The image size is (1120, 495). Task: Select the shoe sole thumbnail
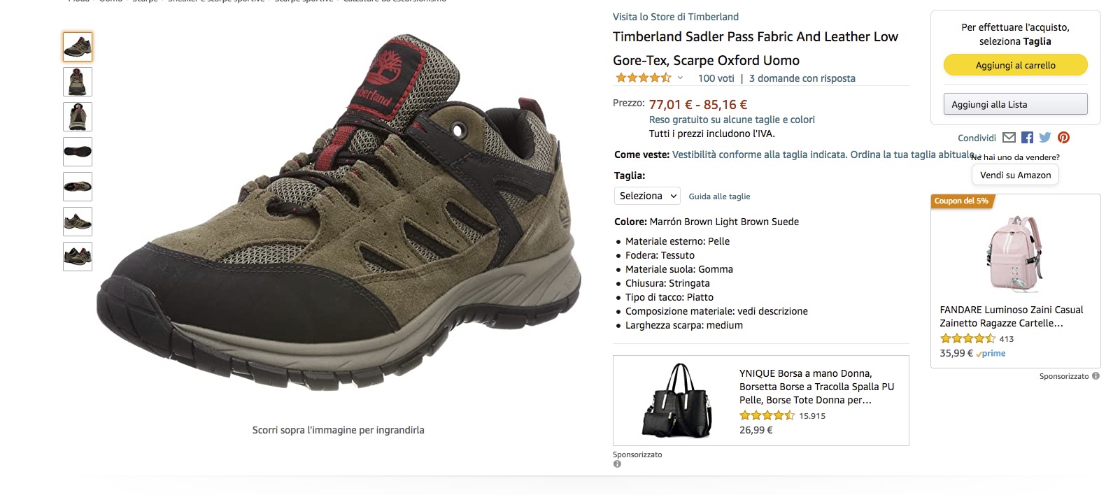[x=78, y=152]
